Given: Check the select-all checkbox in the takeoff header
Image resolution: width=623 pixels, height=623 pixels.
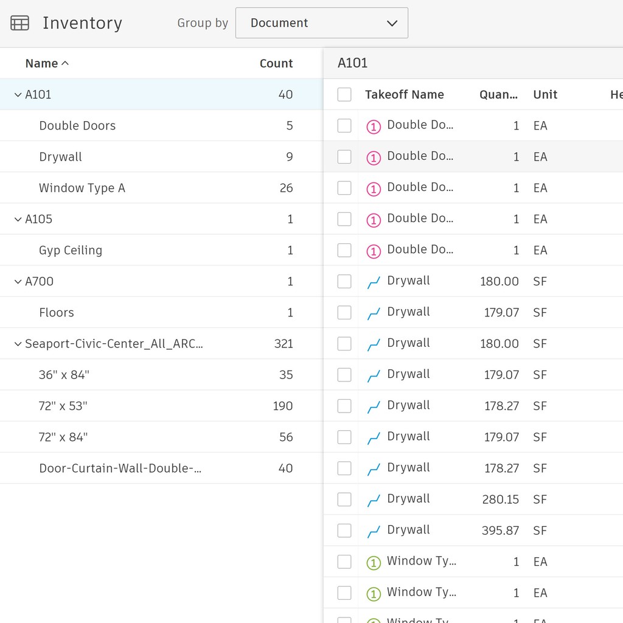Looking at the screenshot, I should tap(344, 94).
